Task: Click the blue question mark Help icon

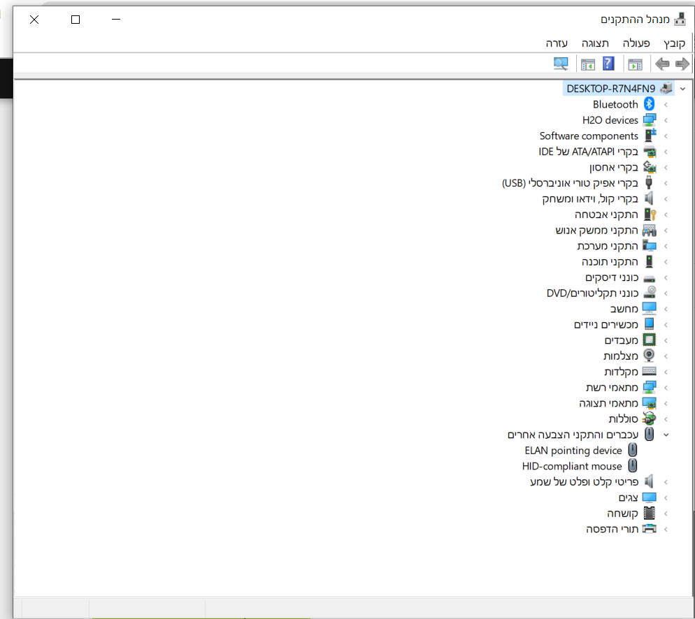Action: pyautogui.click(x=608, y=64)
